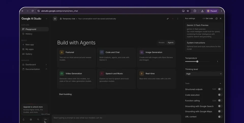
Task: Reload the page with refresh icon
Action: [x=33, y=11]
